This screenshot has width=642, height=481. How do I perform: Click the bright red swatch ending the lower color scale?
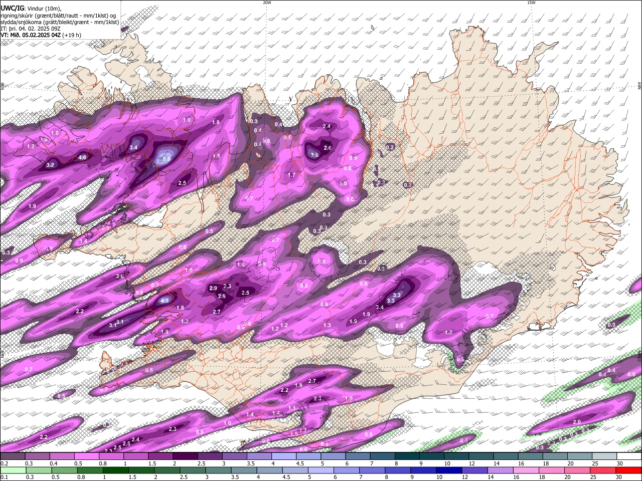click(x=629, y=470)
